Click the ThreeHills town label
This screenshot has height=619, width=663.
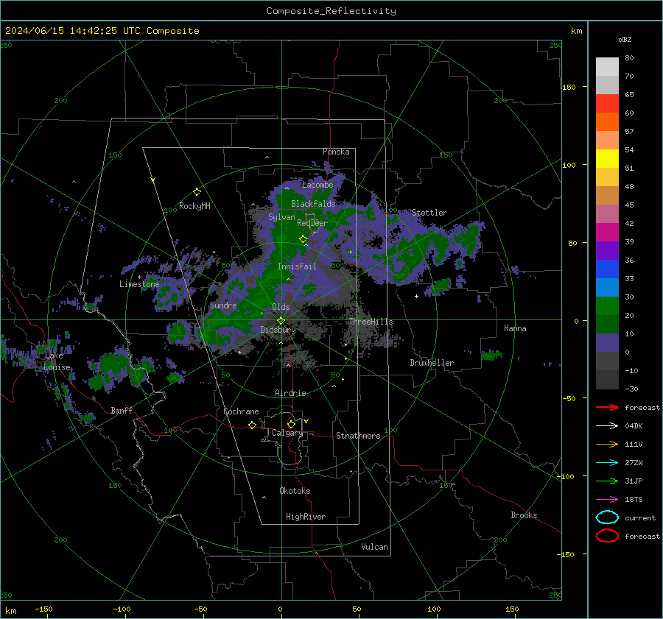pos(371,322)
